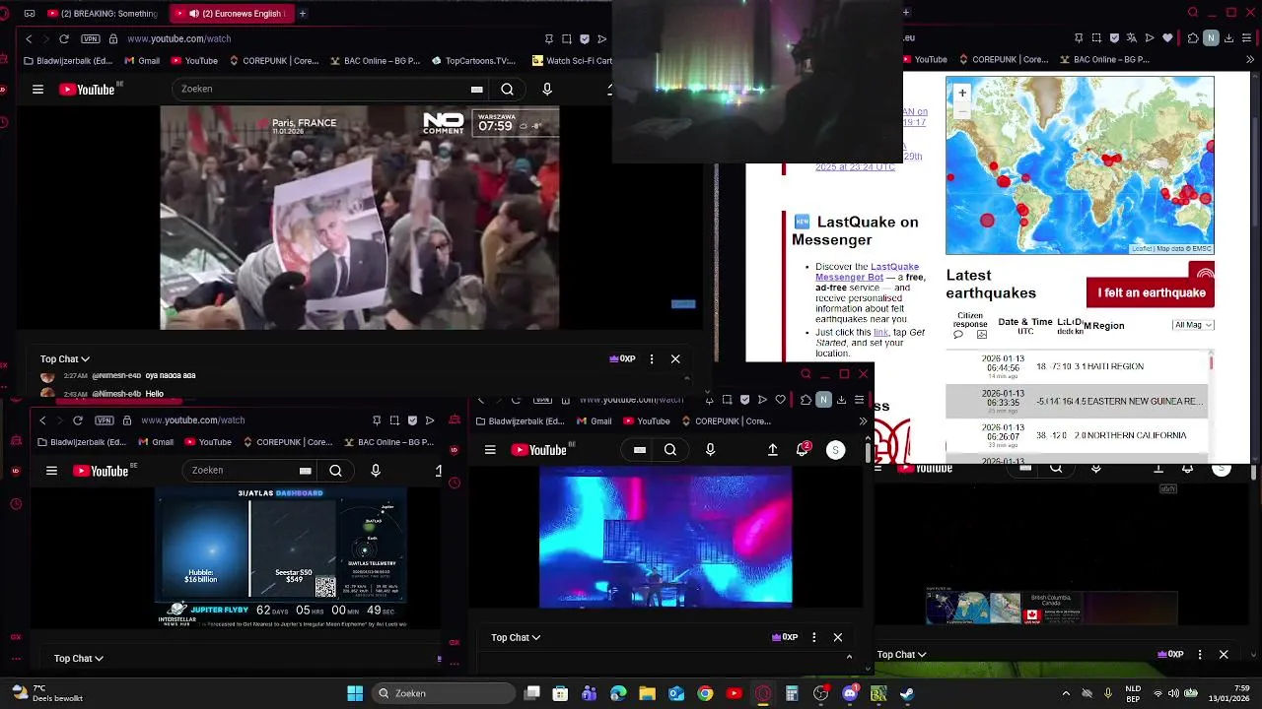The image size is (1262, 709).
Task: Click the heart icon in earthquake browser toolbar
Action: [x=1168, y=38]
